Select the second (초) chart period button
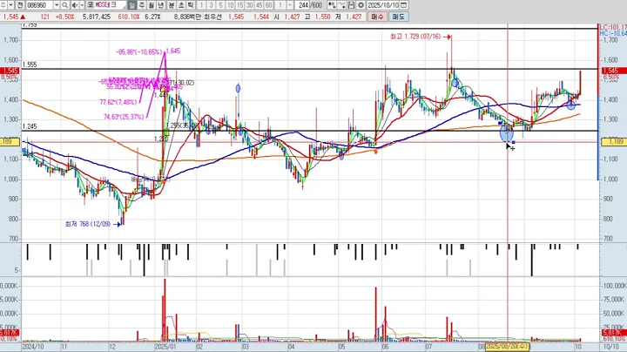Image resolution: width=627 pixels, height=352 pixels. [181, 5]
